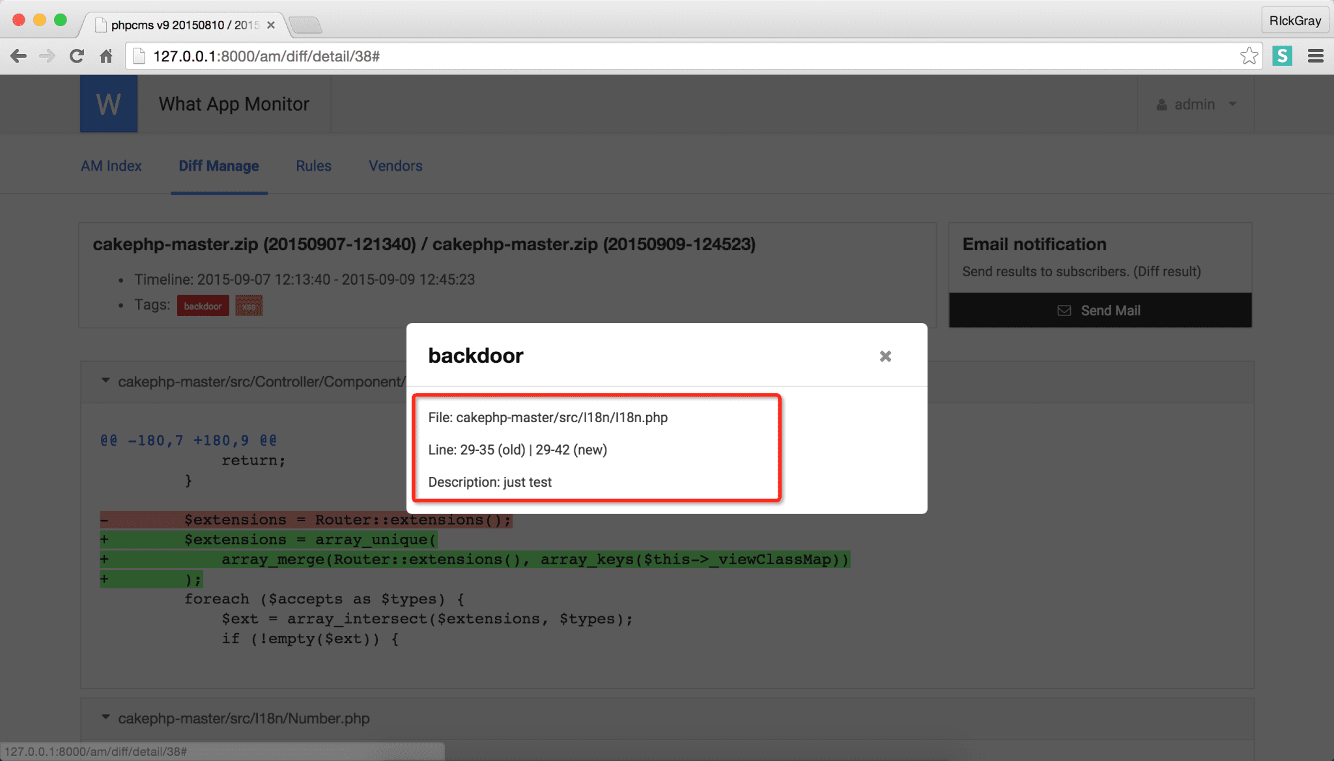Screen dimensions: 1334x761
Task: Click the removed Router::extensions() line
Action: tap(306, 520)
